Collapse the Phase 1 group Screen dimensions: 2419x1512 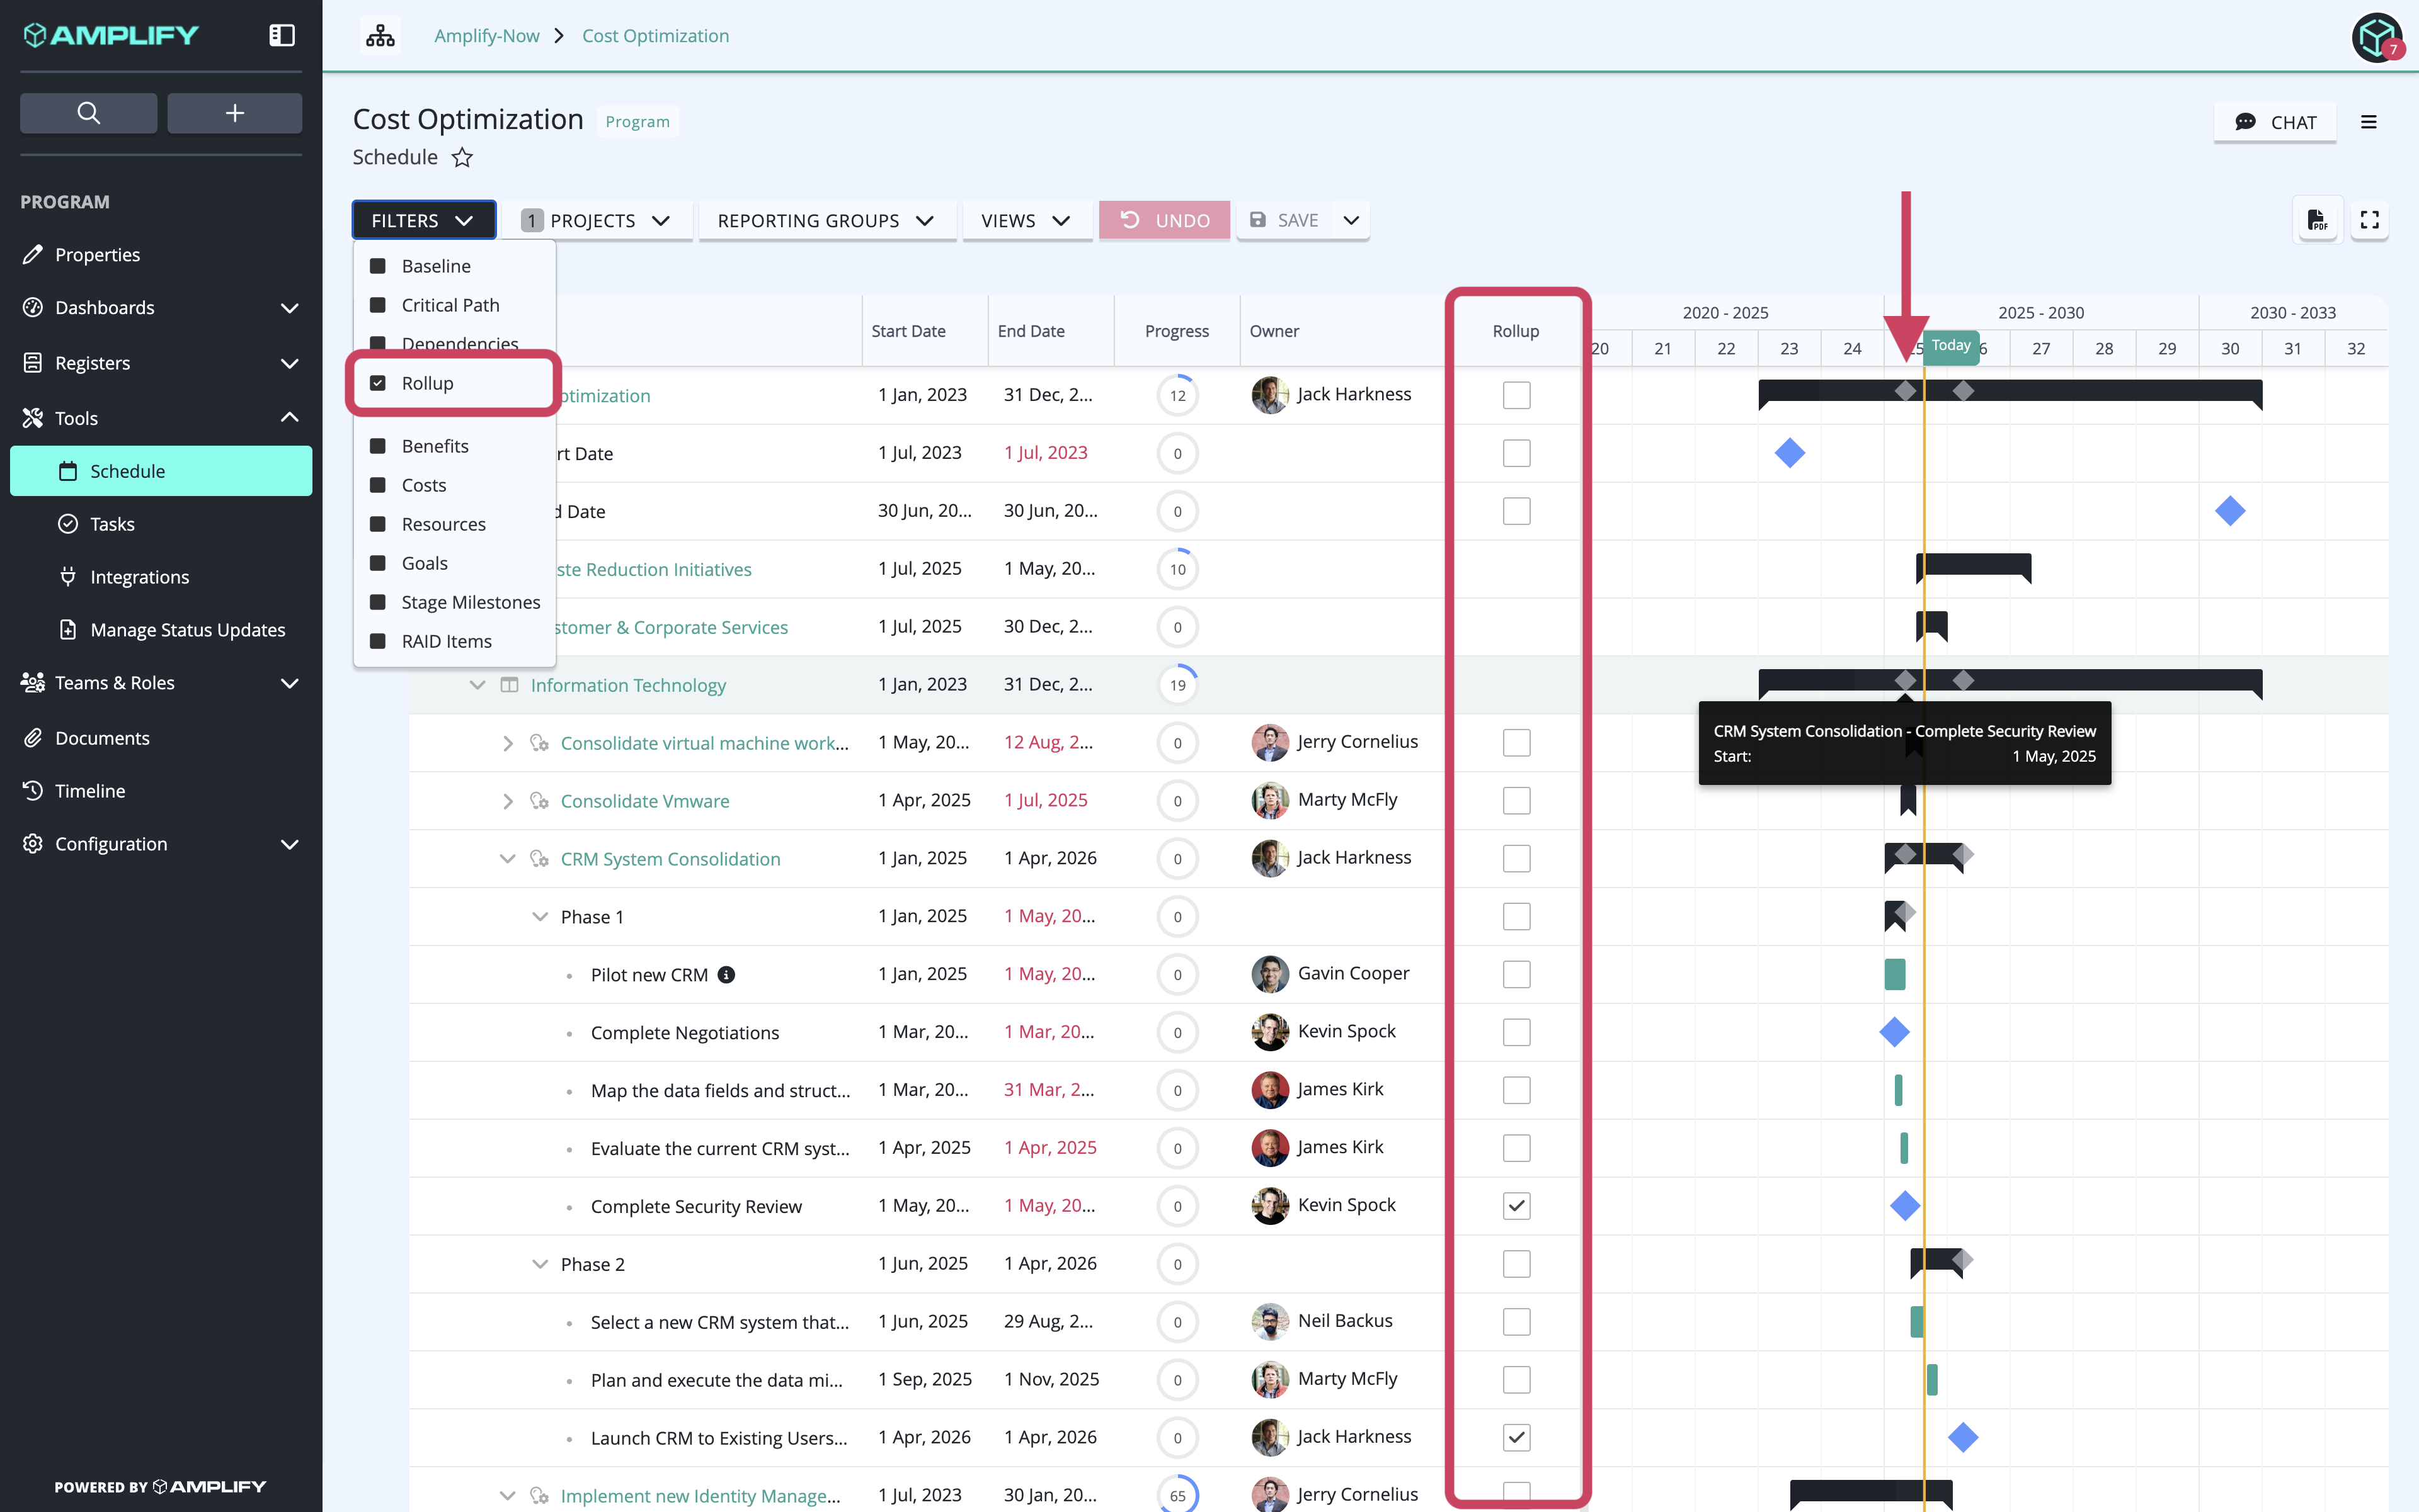[539, 917]
